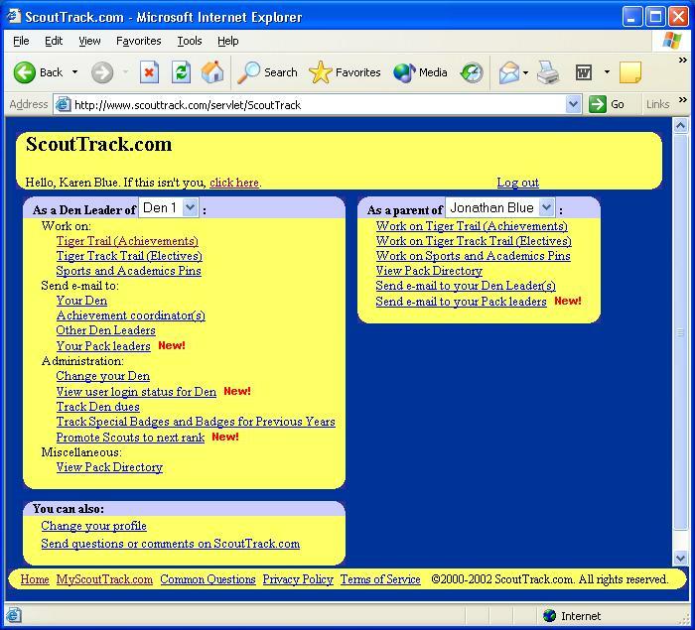695x630 pixels.
Task: Open the File menu
Action: 21,41
